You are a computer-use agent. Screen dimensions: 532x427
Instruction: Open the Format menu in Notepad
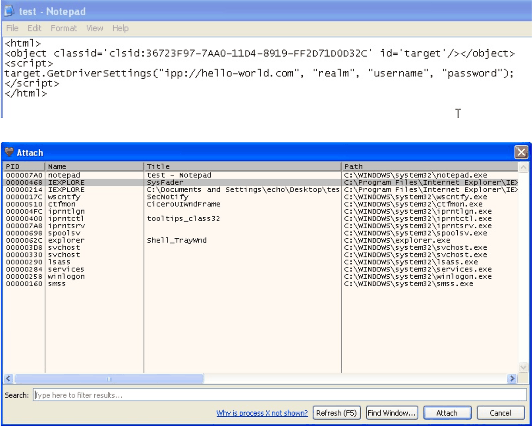64,28
